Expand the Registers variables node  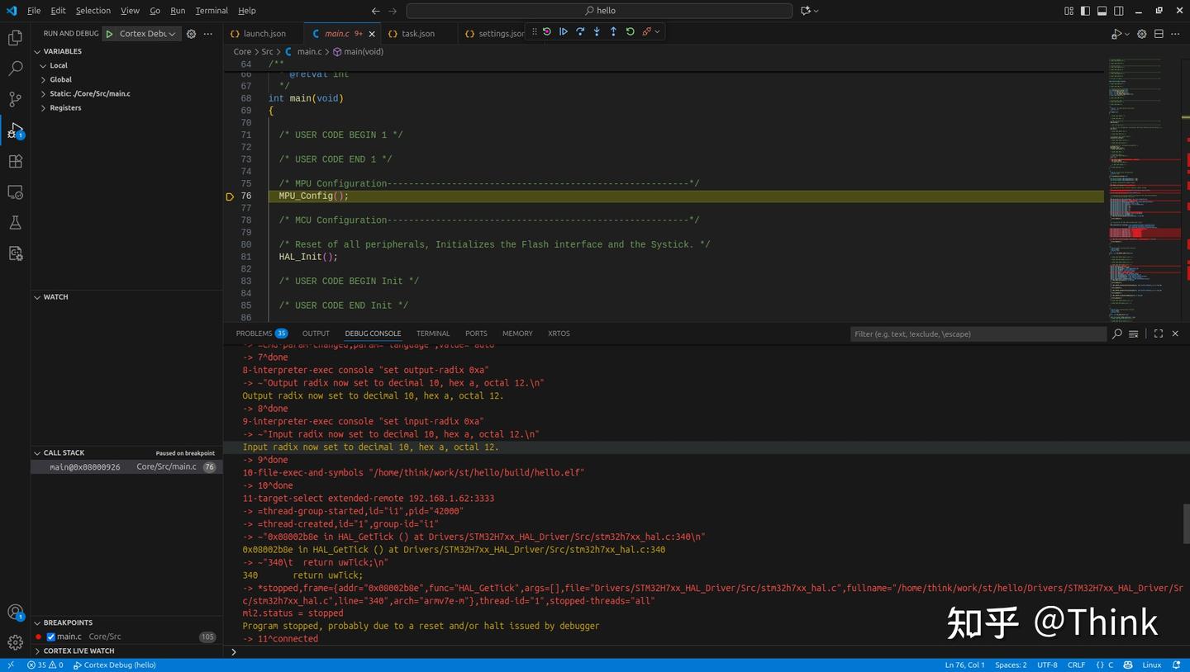64,107
